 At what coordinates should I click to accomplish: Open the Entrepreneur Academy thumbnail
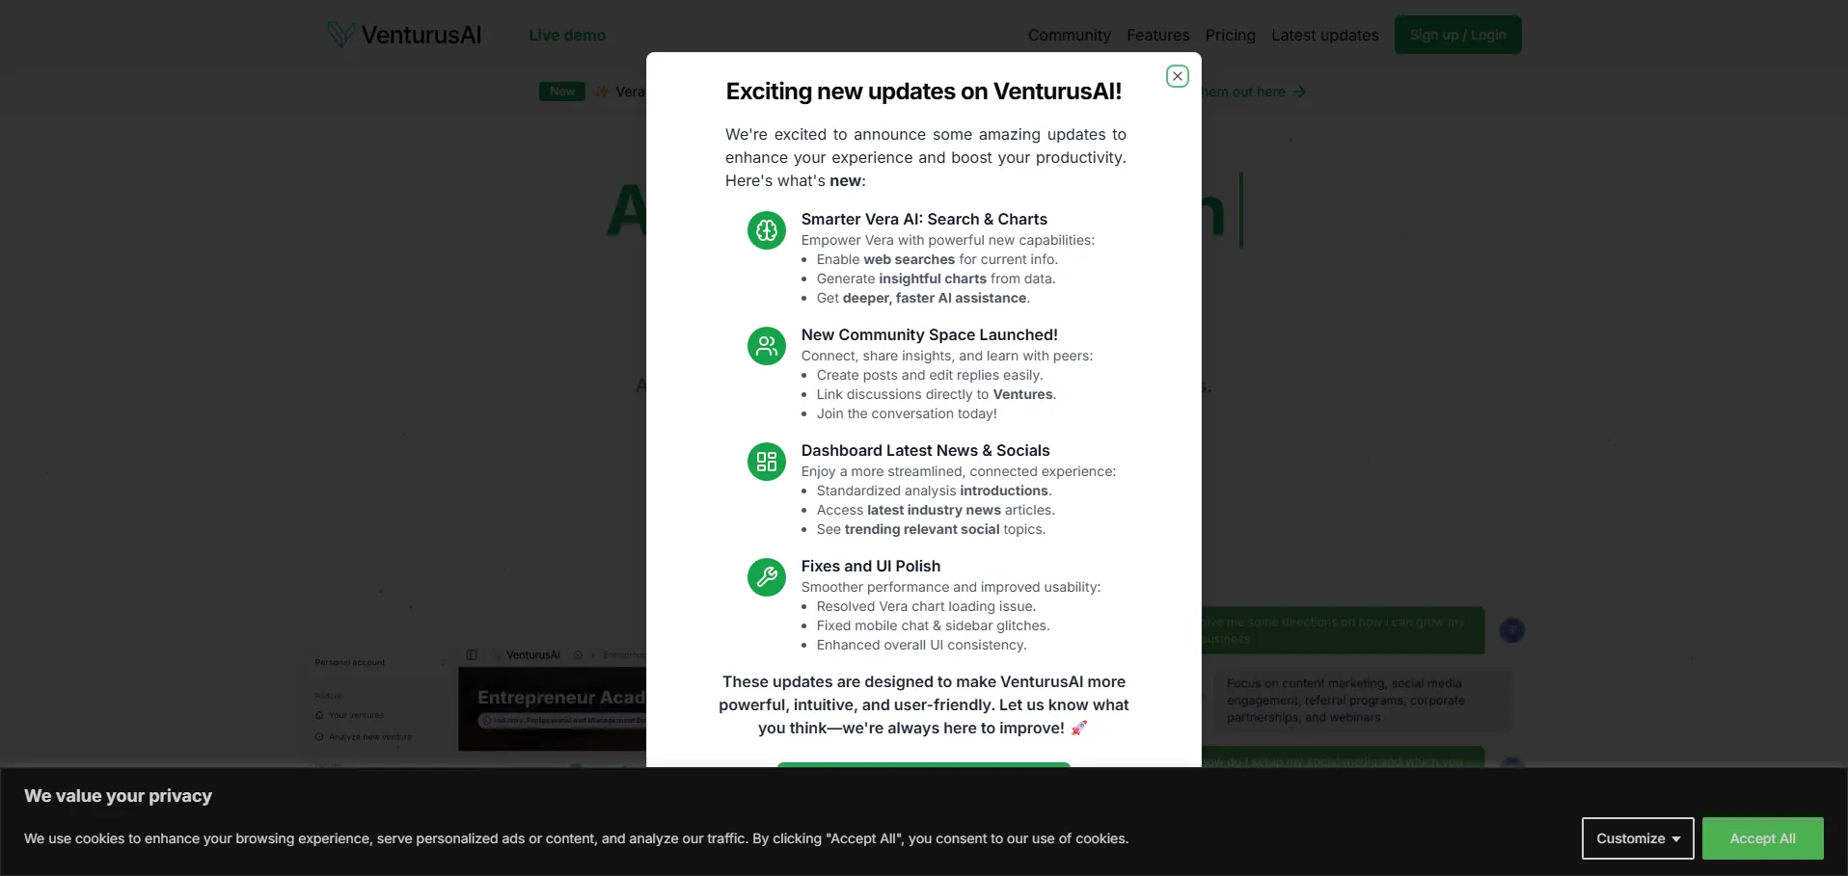553,708
